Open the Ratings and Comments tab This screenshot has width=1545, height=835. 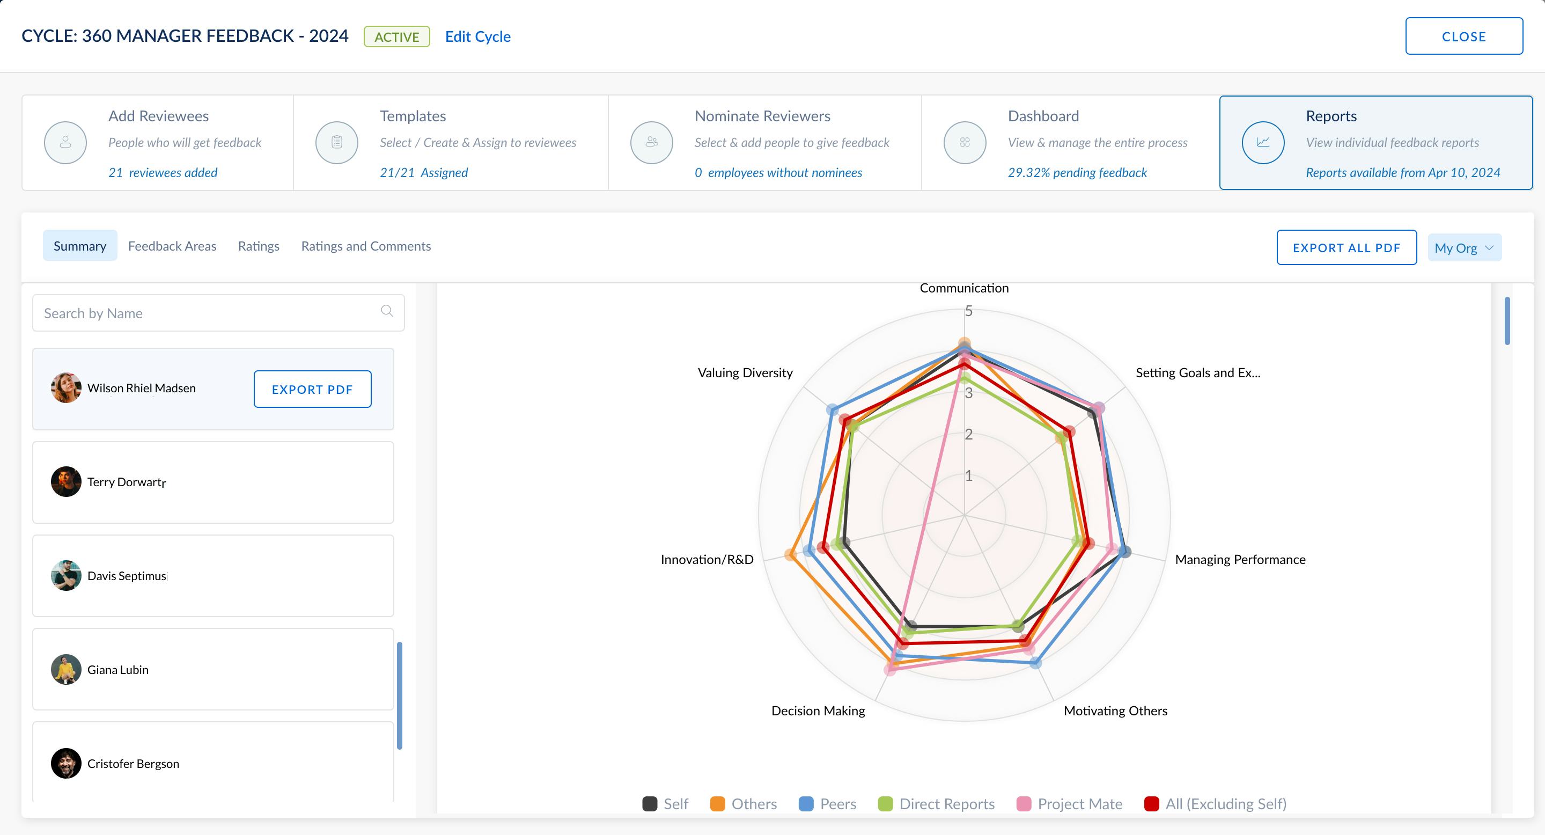coord(366,245)
